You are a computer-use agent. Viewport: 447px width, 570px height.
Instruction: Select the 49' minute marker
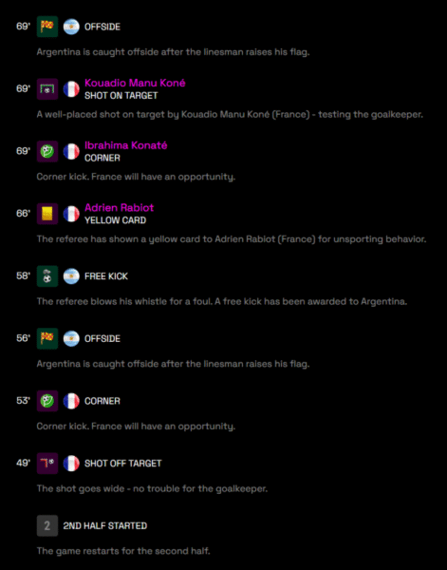pos(23,464)
